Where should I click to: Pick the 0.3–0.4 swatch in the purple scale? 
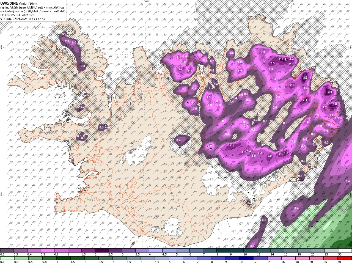tap(20, 251)
